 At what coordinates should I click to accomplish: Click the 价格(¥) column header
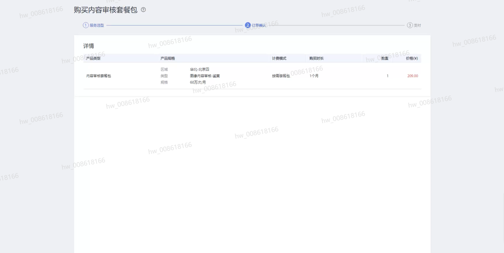[x=412, y=58]
